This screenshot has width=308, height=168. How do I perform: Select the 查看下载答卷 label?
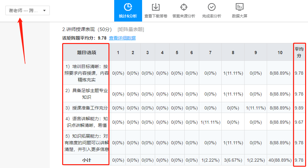click(156, 16)
